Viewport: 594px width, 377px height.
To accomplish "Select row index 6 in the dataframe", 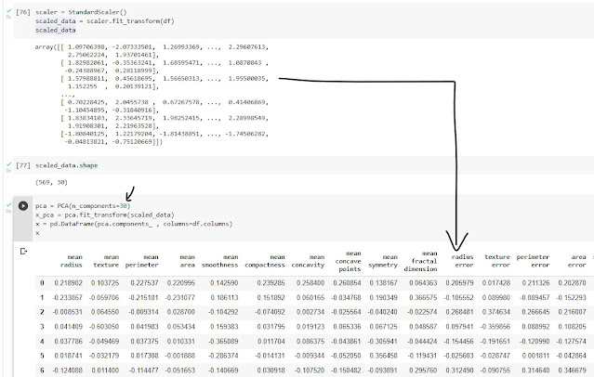I will tap(40, 370).
